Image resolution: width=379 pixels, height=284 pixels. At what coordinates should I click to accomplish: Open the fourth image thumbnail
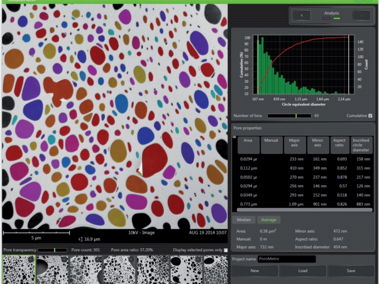click(x=119, y=269)
